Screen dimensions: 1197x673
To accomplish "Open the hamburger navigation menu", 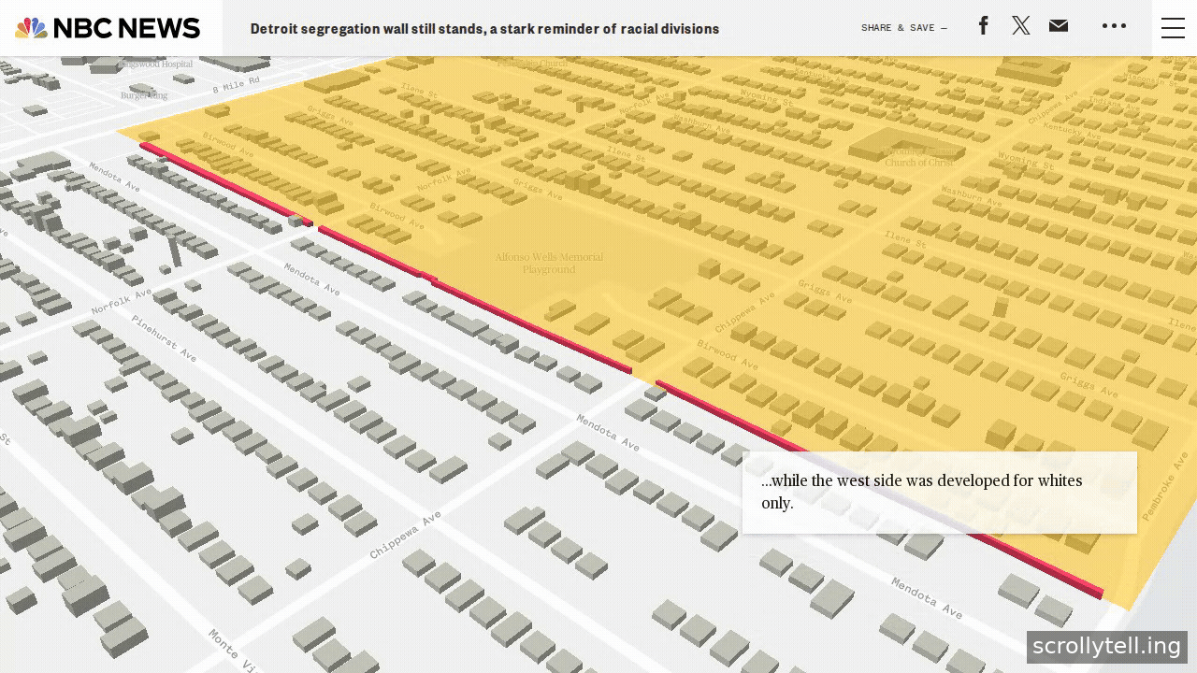I will coord(1173,28).
